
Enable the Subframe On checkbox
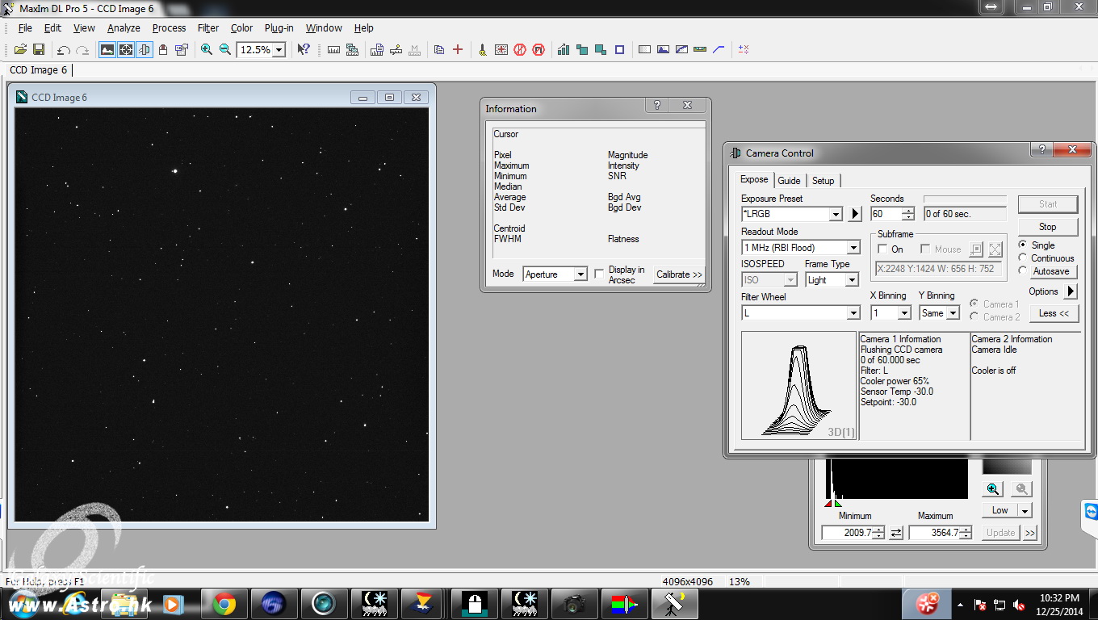pyautogui.click(x=882, y=249)
